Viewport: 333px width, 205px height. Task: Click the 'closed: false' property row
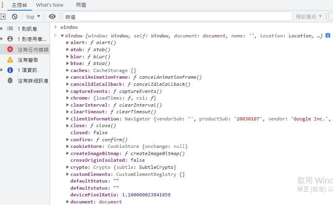[x=89, y=133]
